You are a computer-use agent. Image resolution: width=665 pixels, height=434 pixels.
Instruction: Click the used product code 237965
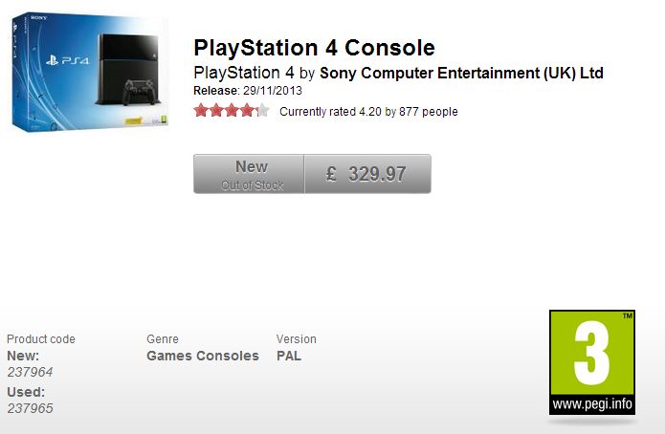30,408
